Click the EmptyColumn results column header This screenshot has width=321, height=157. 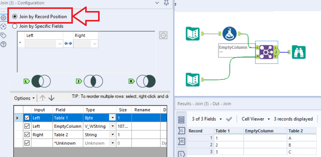[x=265, y=131]
